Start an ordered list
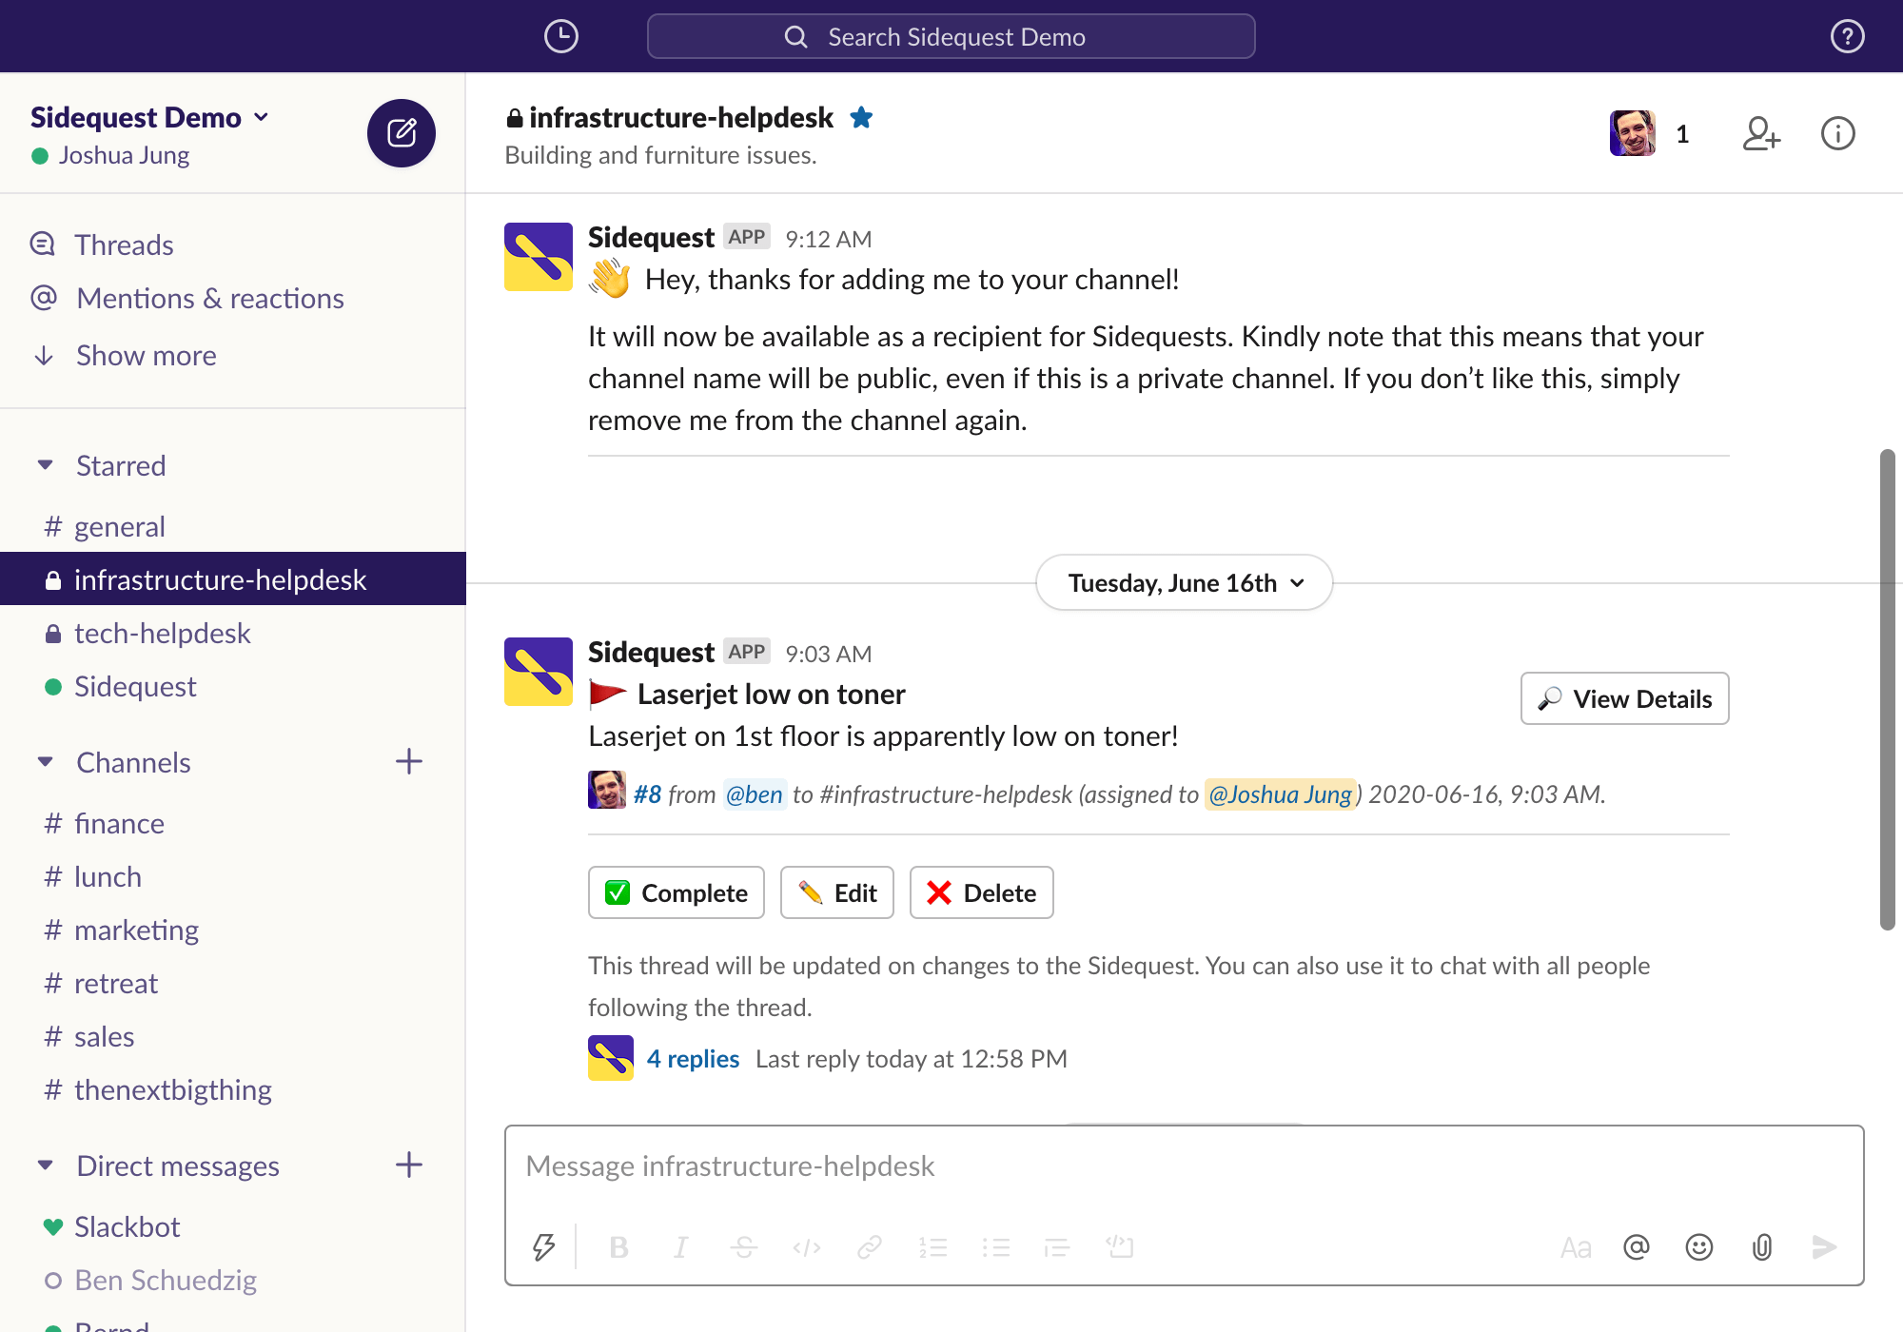The width and height of the screenshot is (1903, 1332). tap(932, 1246)
